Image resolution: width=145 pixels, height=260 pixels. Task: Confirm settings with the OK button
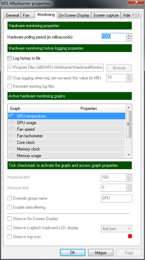pyautogui.click(x=72, y=252)
